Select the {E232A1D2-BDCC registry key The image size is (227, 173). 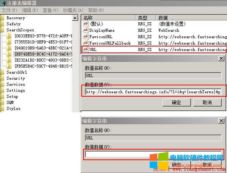pos(43,60)
